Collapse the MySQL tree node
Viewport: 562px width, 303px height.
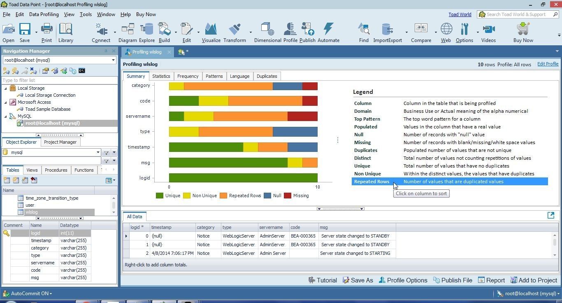(6, 116)
